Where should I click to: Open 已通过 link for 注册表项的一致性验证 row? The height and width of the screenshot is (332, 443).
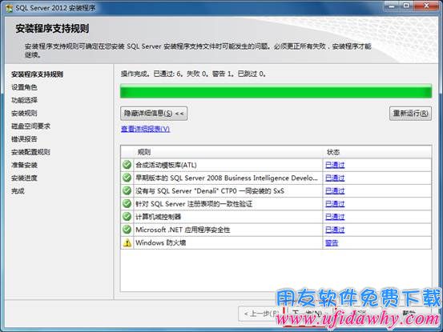tap(335, 204)
